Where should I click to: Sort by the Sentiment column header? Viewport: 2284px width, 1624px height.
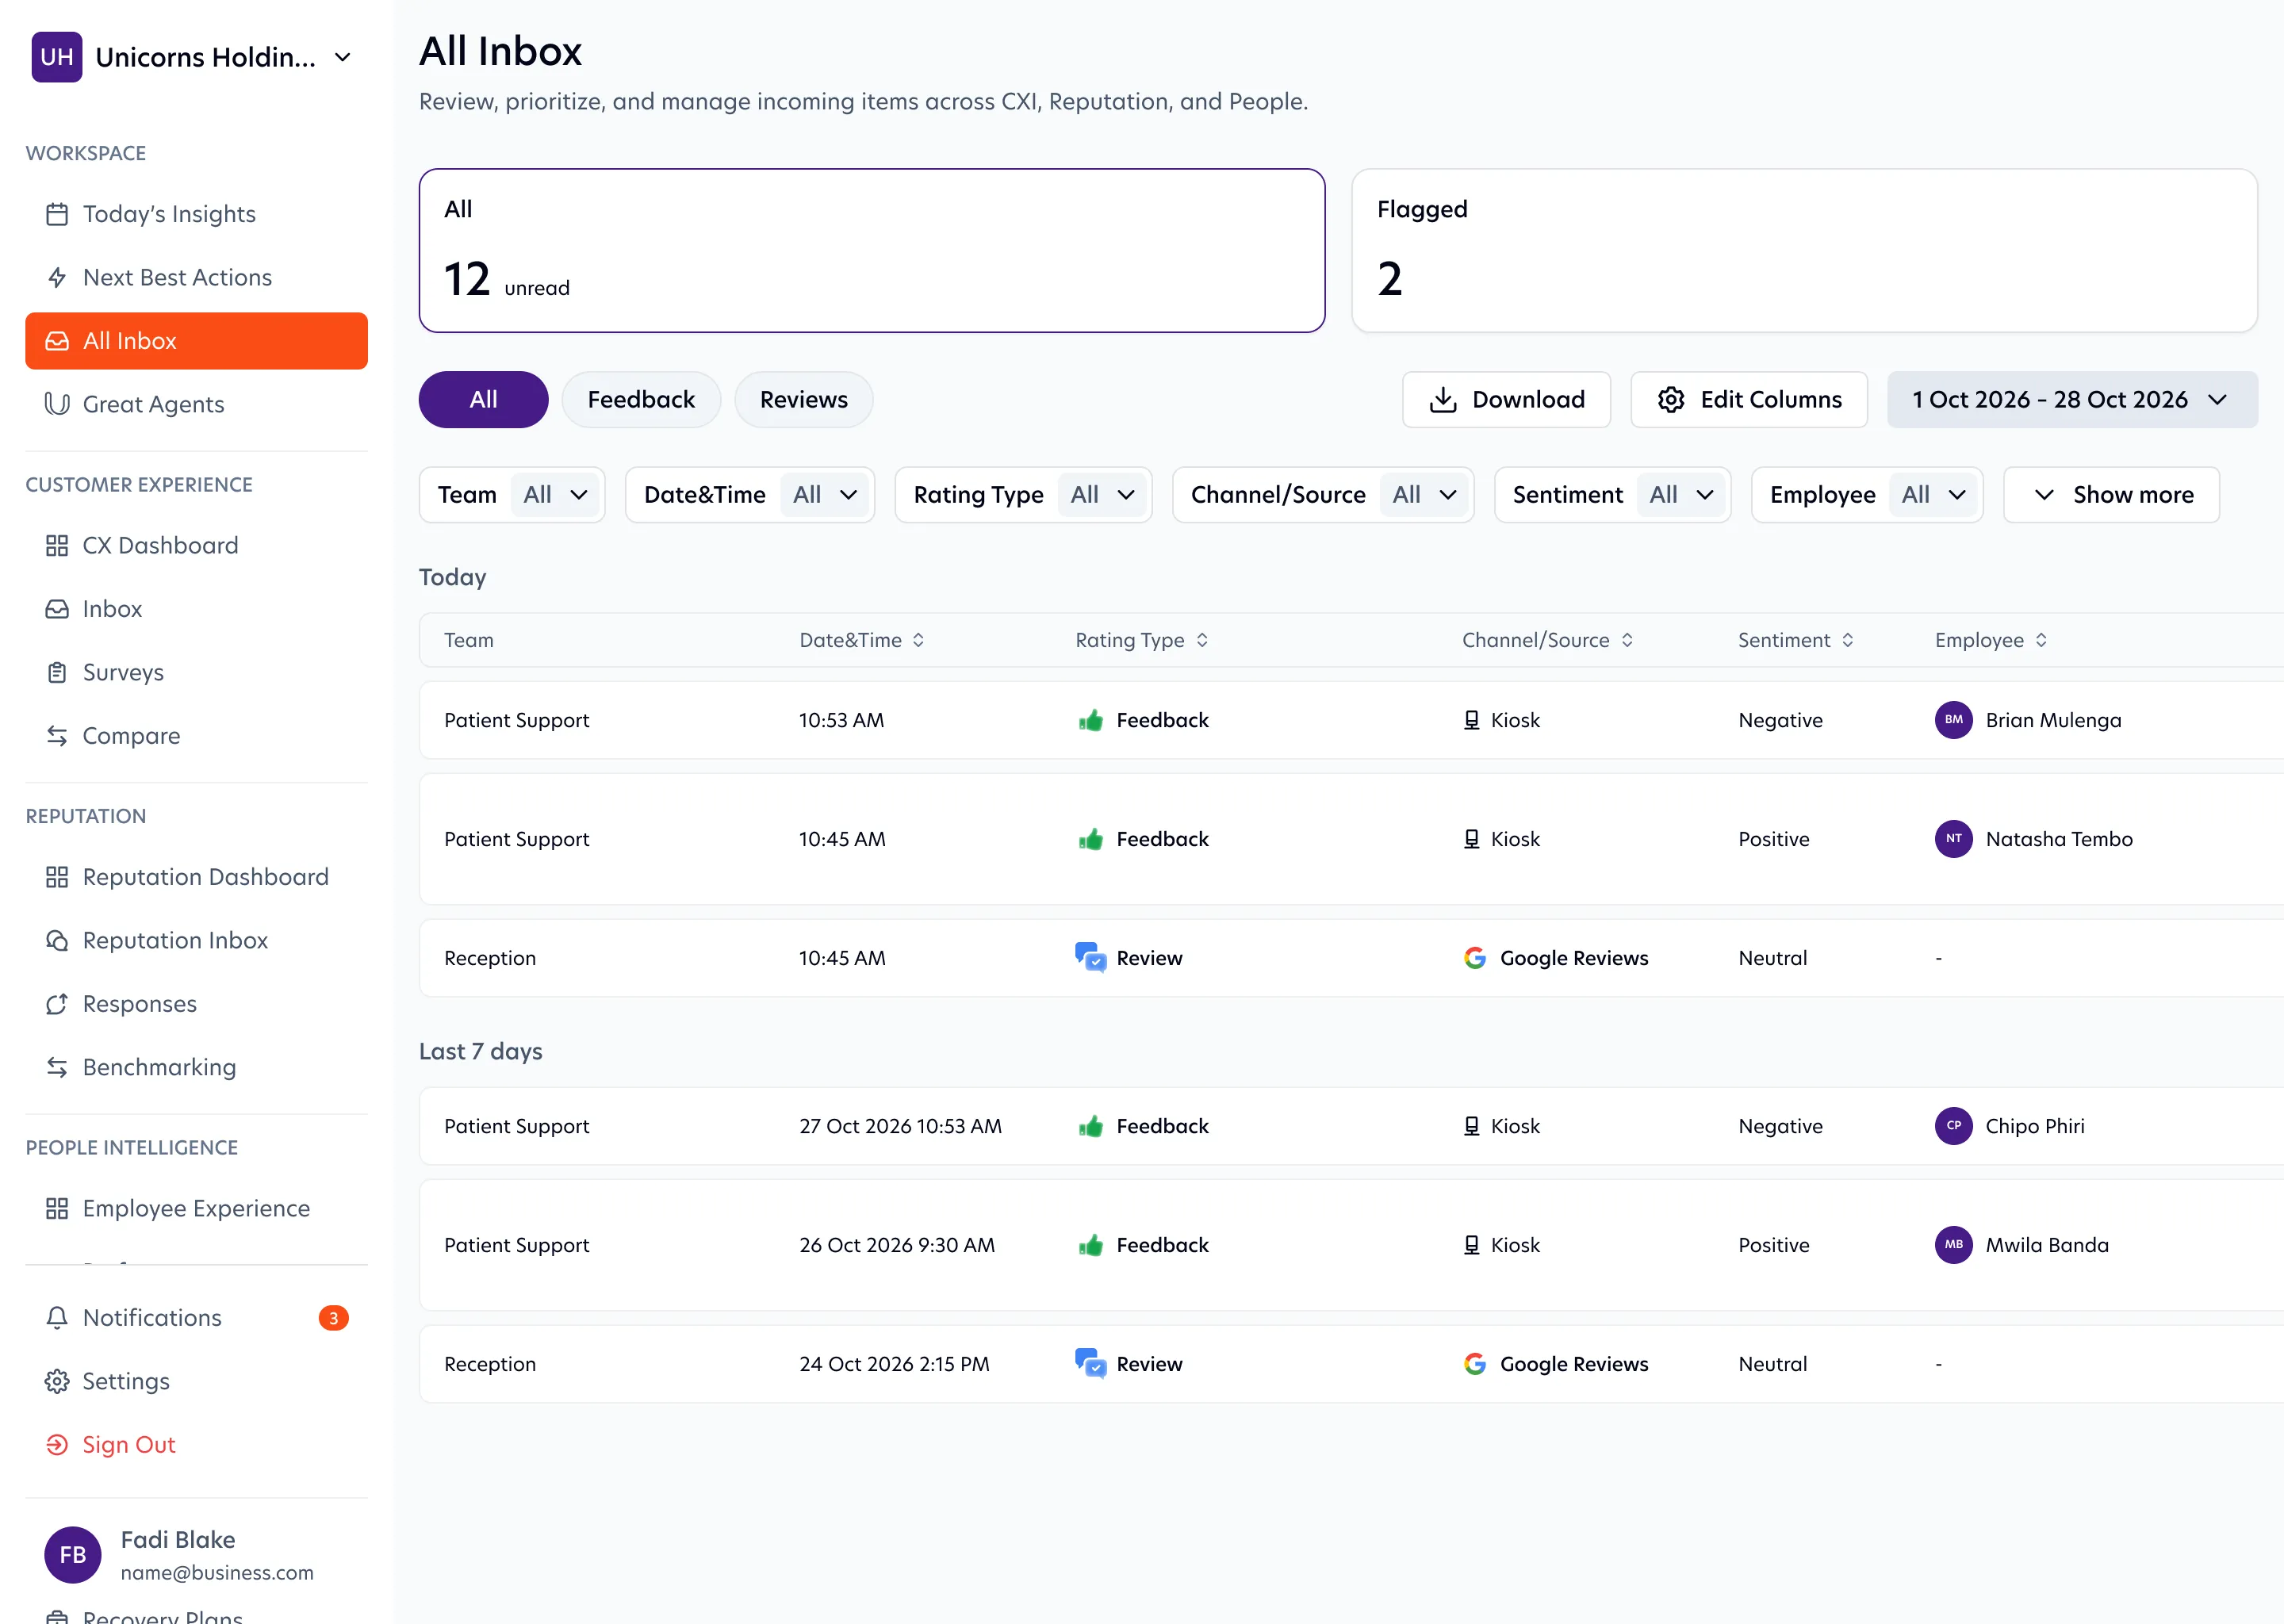(1796, 640)
